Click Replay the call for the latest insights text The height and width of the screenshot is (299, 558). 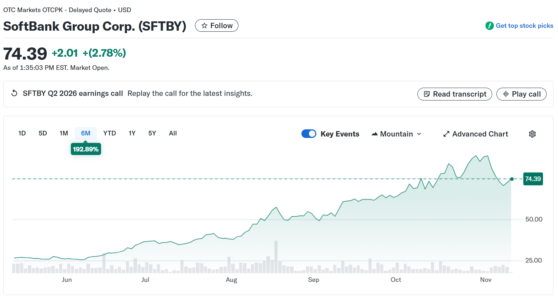pyautogui.click(x=190, y=93)
